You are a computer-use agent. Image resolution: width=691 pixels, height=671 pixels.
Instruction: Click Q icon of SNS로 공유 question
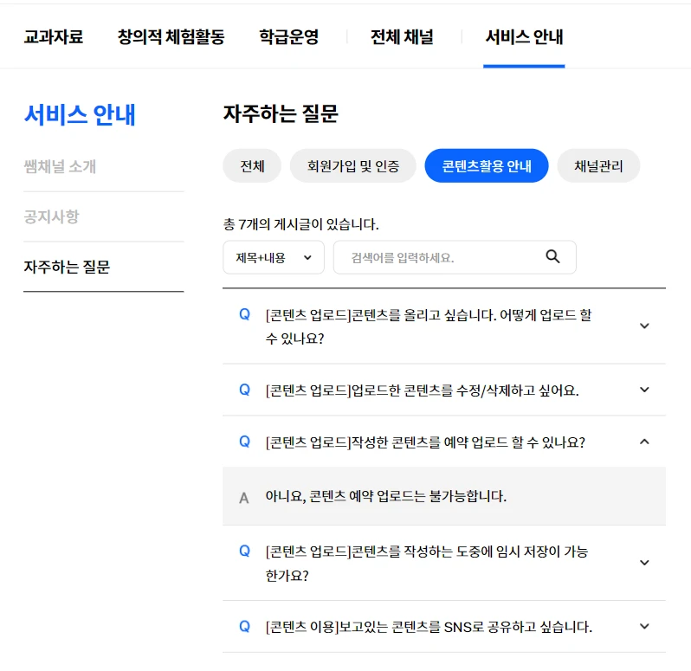(244, 626)
